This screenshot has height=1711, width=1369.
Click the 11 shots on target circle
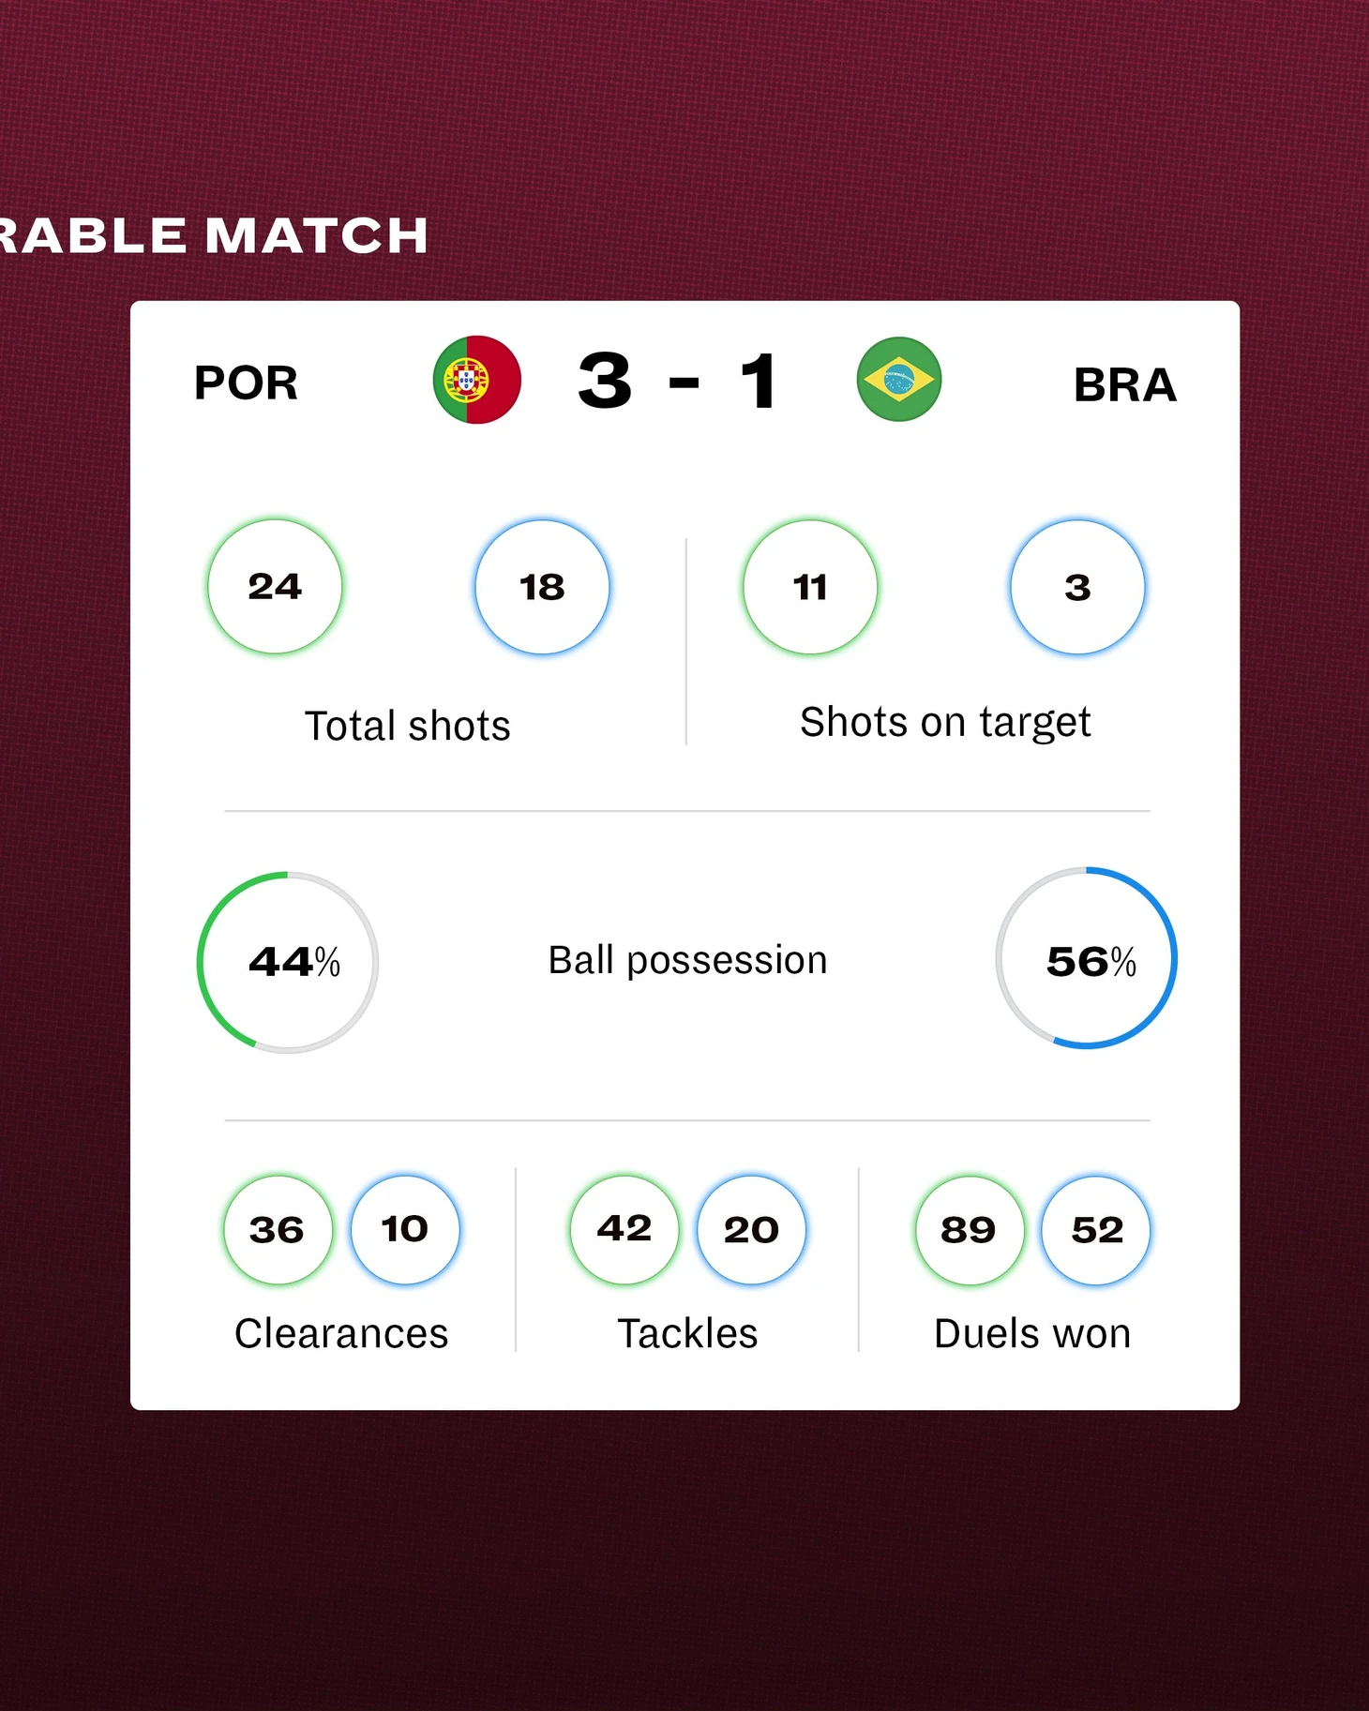tap(810, 587)
